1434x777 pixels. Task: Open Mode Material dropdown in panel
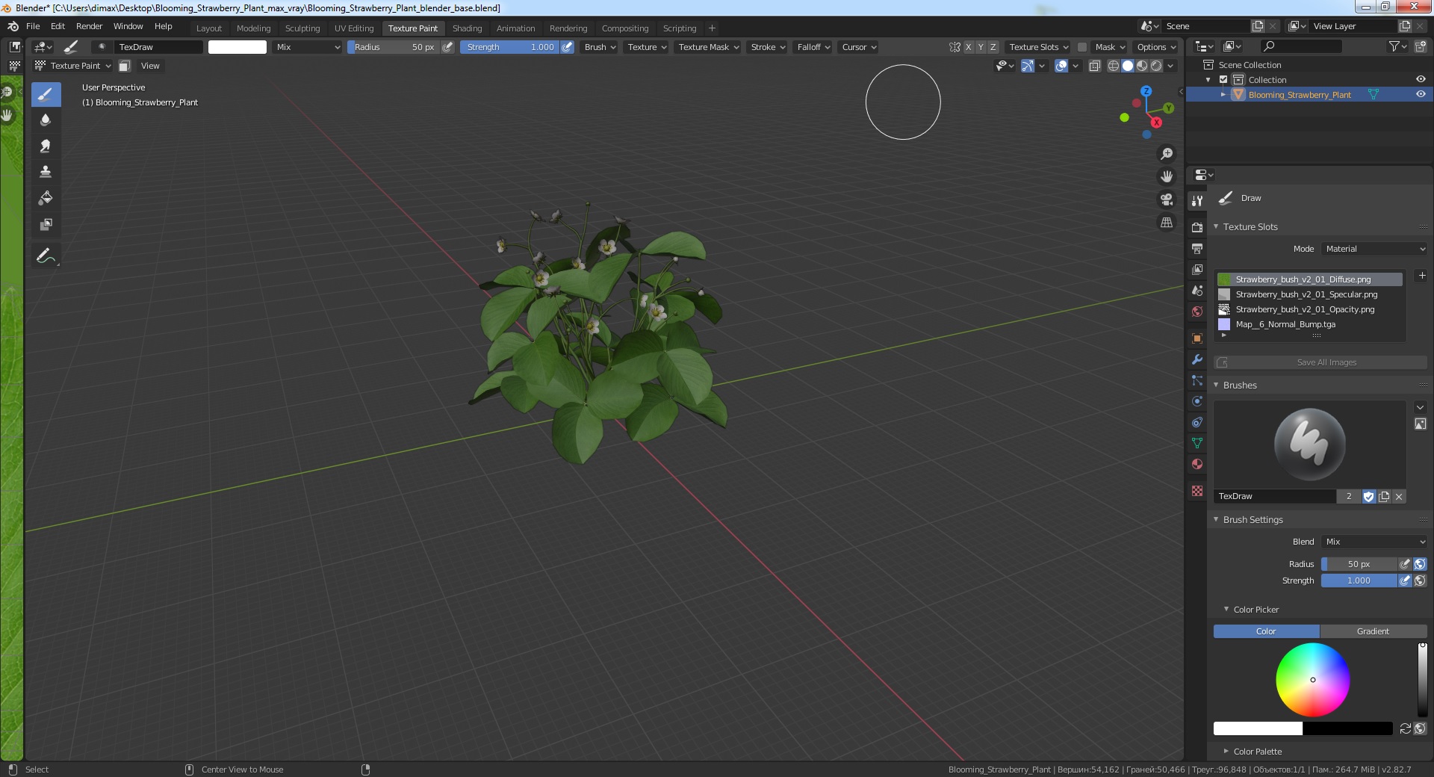tap(1374, 249)
